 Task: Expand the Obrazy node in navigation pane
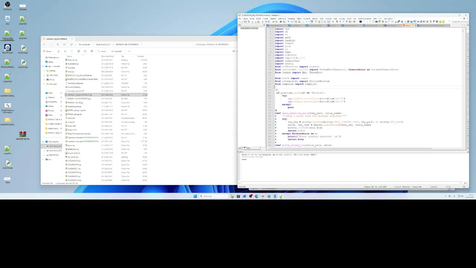click(x=44, y=80)
